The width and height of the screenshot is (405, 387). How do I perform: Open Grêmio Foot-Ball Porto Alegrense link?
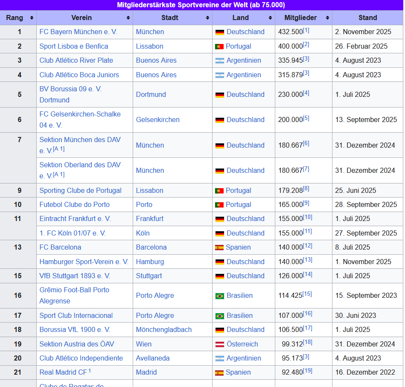click(x=74, y=295)
